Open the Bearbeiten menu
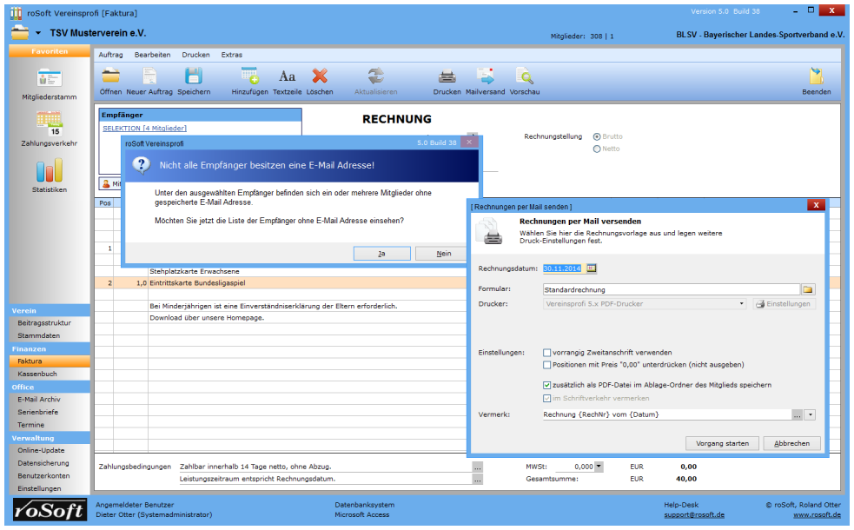 click(152, 55)
